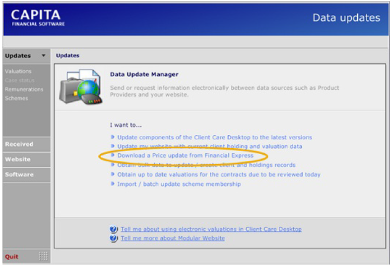The height and width of the screenshot is (266, 391).
Task: Quit the Data updates application
Action: pos(12,257)
